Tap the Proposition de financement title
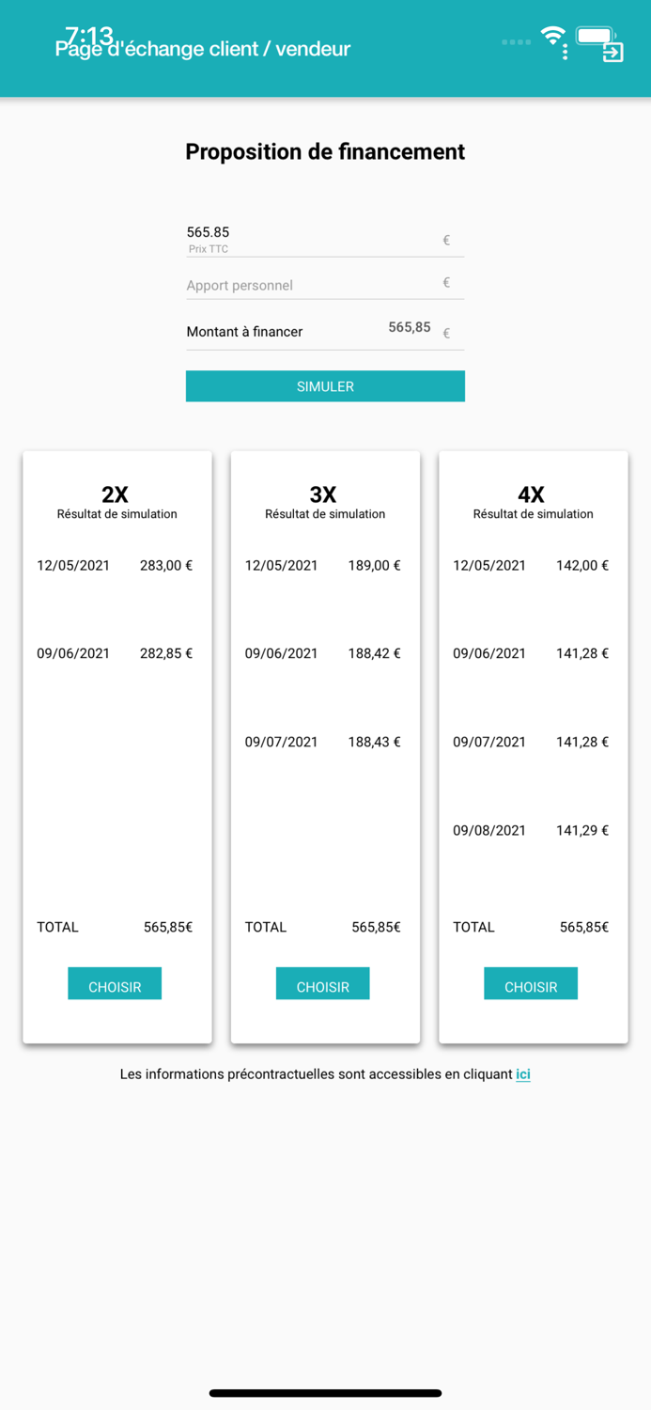651x1410 pixels. (325, 151)
